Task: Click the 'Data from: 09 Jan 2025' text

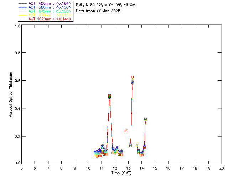Action: click(98, 11)
